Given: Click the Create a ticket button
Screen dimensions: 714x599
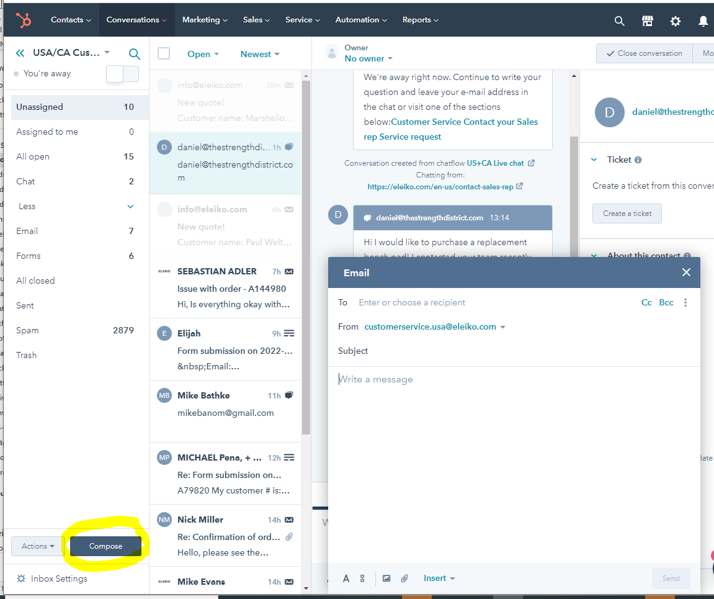Looking at the screenshot, I should tap(627, 214).
